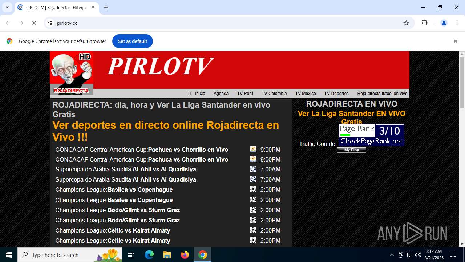The image size is (465, 262).
Task: Show hidden system tray icons
Action: pyautogui.click(x=392, y=255)
